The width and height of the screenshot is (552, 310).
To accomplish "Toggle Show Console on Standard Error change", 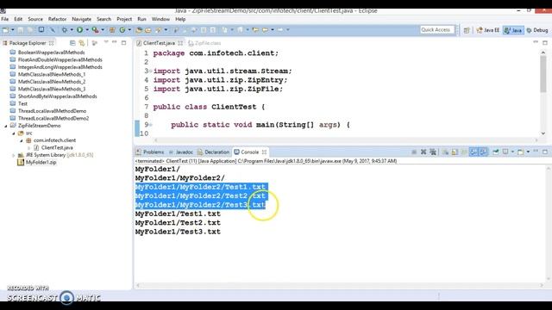I will [x=483, y=152].
